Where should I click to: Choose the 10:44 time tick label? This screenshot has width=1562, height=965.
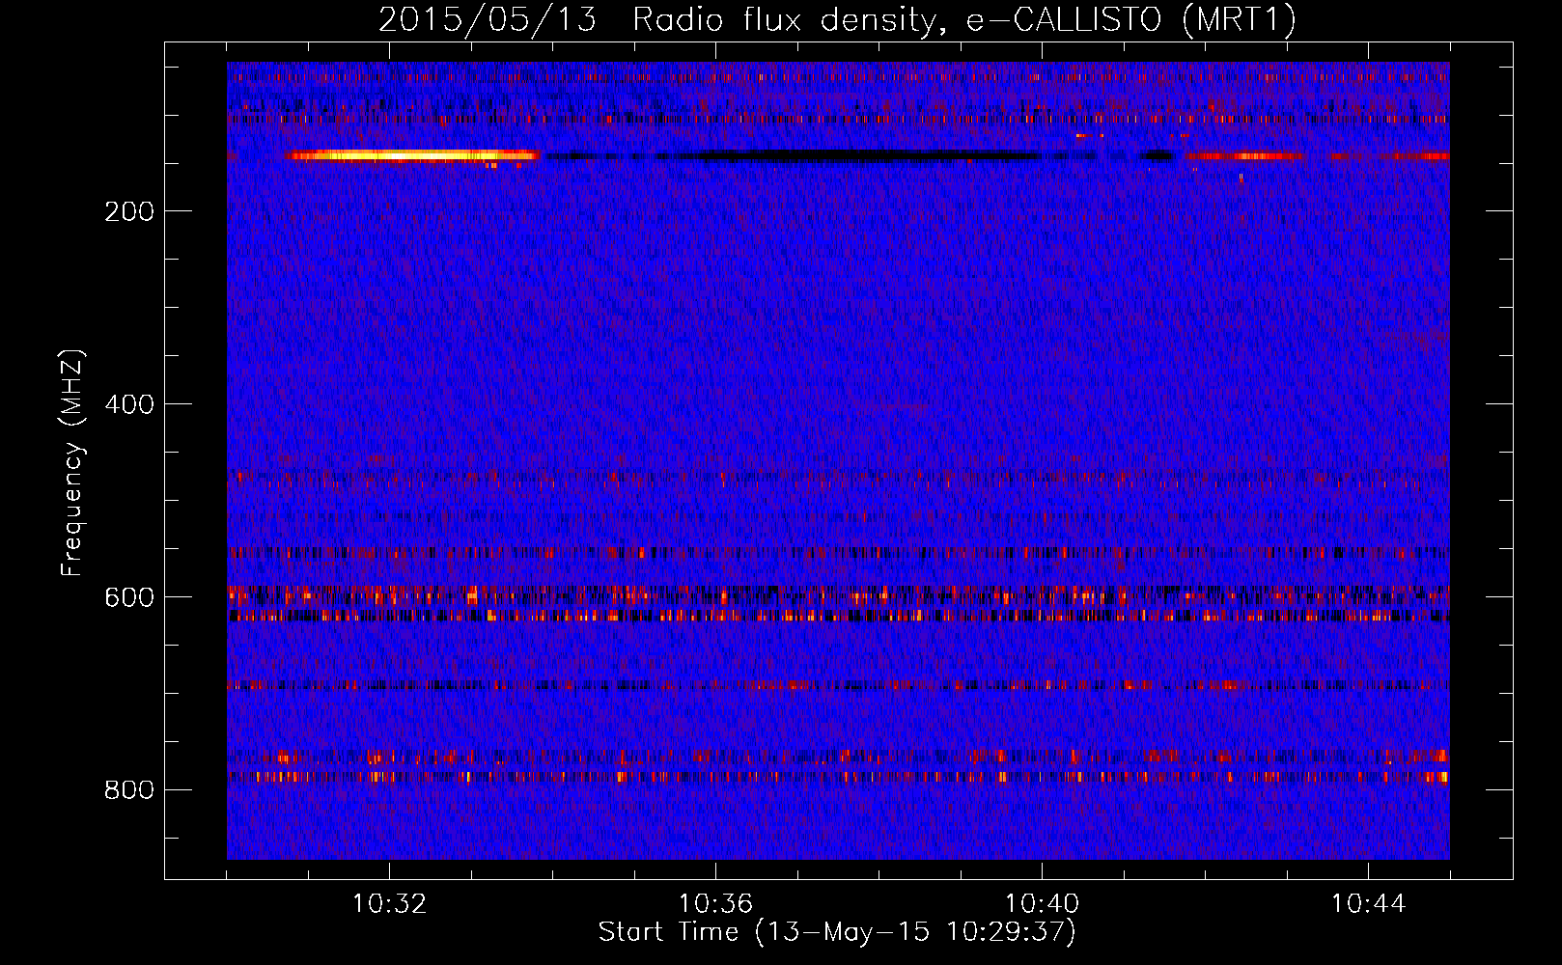click(x=1368, y=903)
